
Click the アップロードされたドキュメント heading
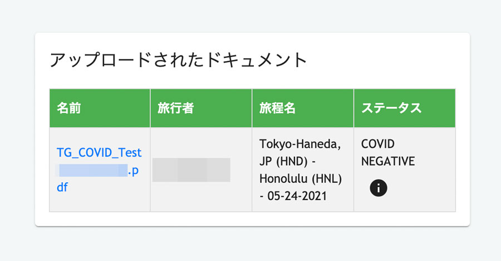[178, 60]
